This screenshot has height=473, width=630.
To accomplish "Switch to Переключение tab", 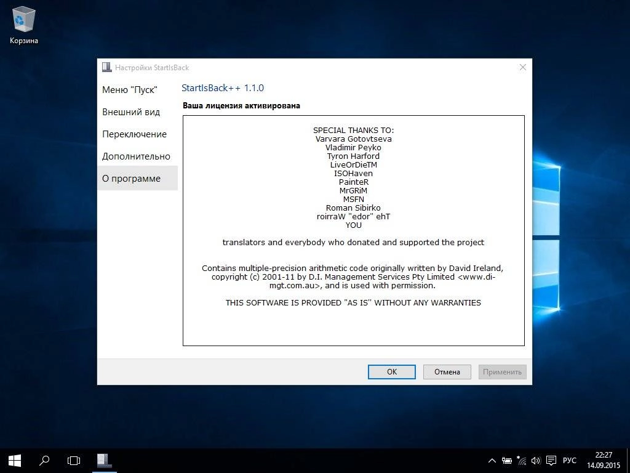I will [137, 134].
